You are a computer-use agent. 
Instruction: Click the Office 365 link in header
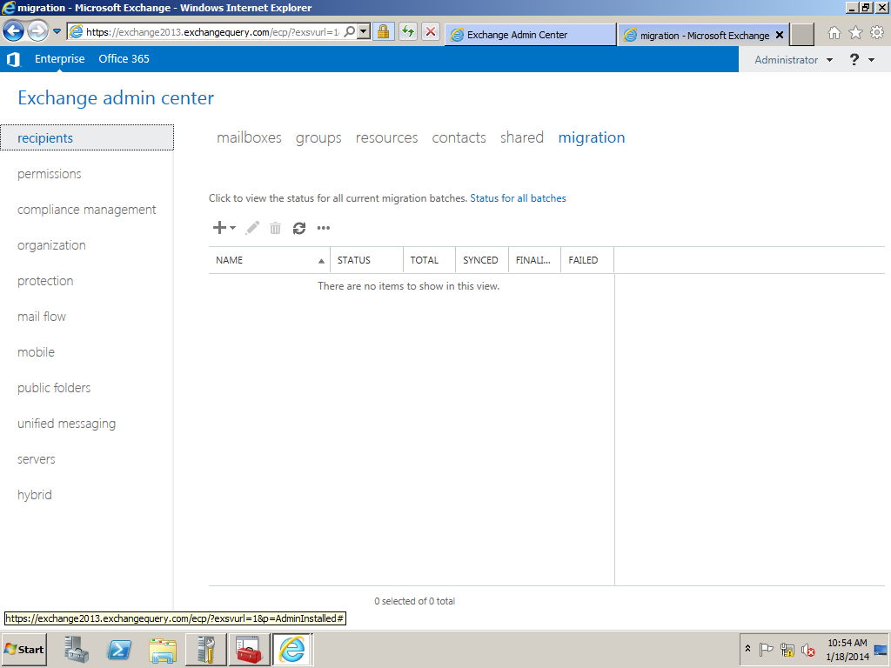tap(124, 59)
